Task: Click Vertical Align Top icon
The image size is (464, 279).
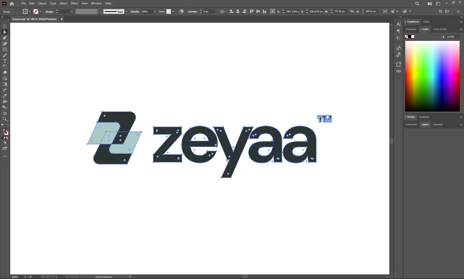Action: pyautogui.click(x=252, y=11)
